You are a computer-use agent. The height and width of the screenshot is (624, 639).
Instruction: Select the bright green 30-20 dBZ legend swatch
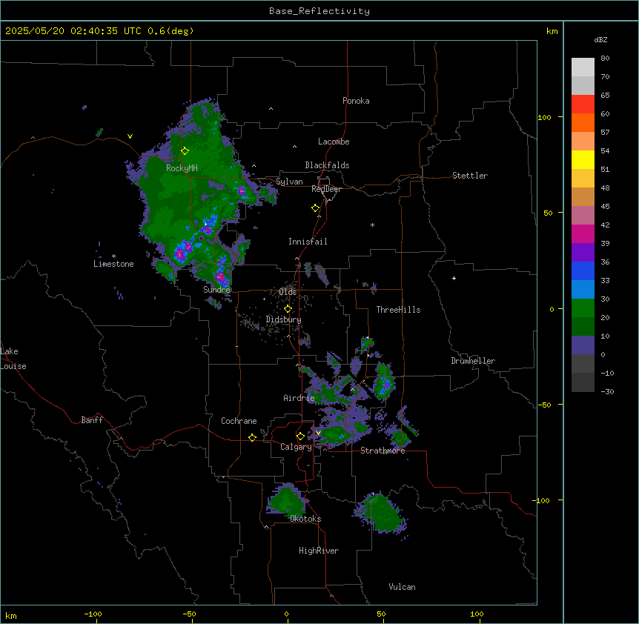coord(583,308)
